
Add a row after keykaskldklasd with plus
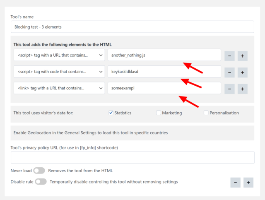point(243,72)
